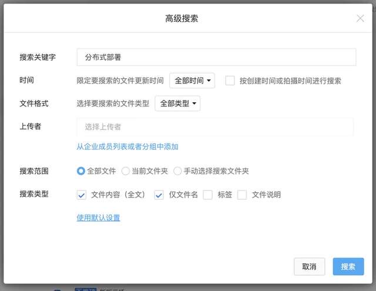
Task: Click the 使用默认设置 link
Action: coord(98,218)
